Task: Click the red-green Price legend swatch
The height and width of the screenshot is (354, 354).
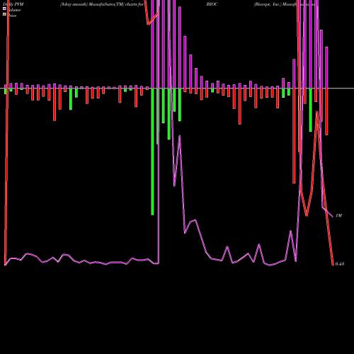Action: pyautogui.click(x=4, y=14)
